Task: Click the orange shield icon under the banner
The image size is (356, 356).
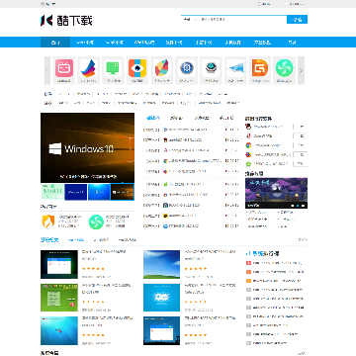Action: 48,222
